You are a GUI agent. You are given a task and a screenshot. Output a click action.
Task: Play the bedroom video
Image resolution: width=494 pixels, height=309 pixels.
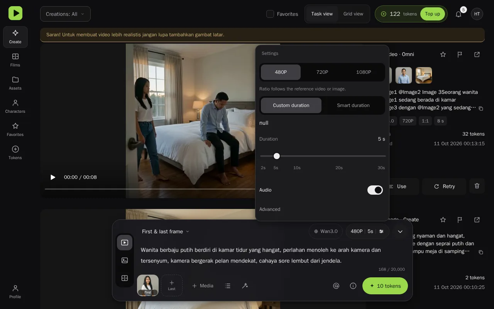point(53,177)
